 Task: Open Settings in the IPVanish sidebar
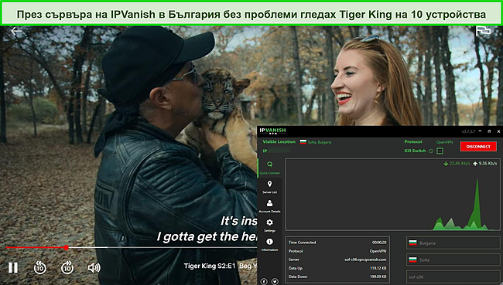269,225
